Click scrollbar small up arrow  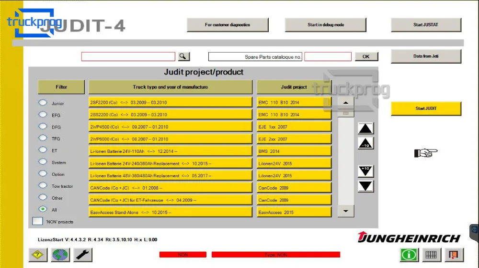pos(345,103)
